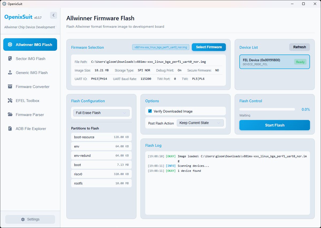321x228 pixels.
Task: Click the boot partition row
Action: click(x=101, y=165)
